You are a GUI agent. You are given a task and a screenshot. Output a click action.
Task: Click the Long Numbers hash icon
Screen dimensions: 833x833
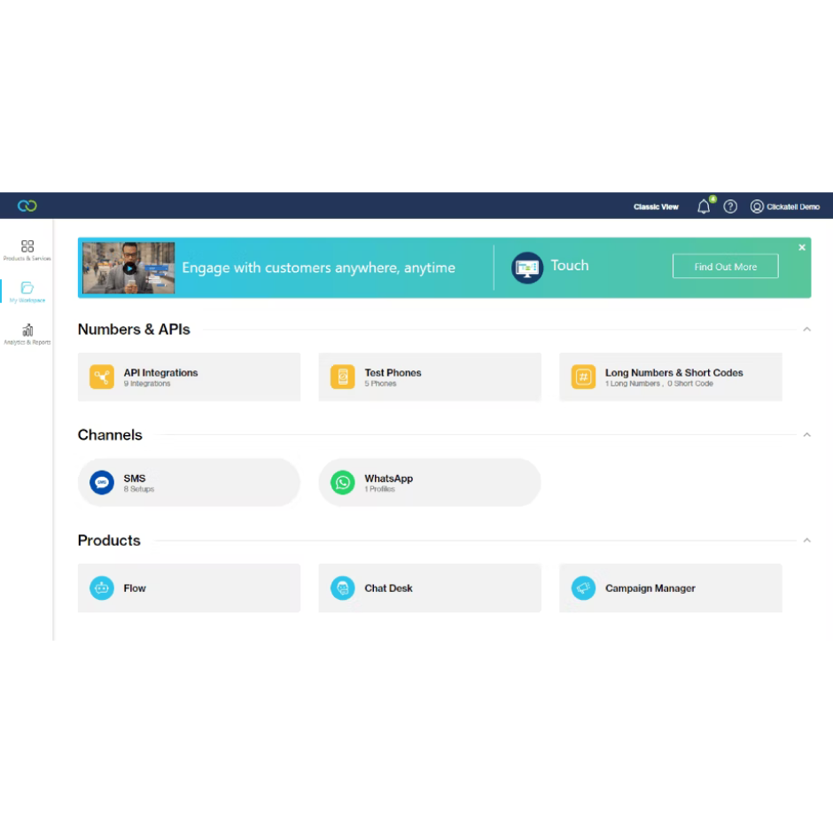coord(583,377)
